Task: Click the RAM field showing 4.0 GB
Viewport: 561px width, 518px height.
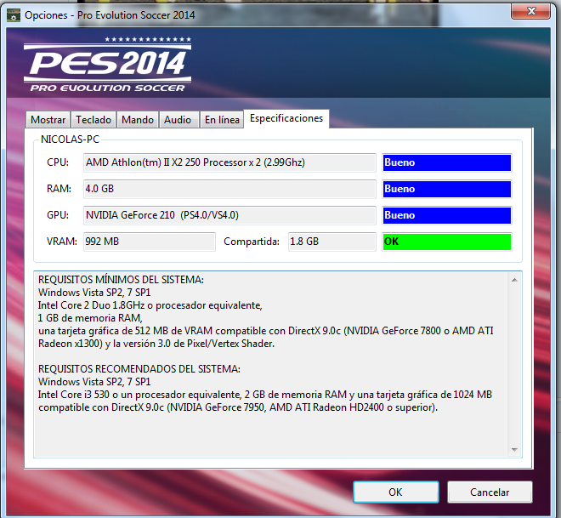Action: point(229,189)
